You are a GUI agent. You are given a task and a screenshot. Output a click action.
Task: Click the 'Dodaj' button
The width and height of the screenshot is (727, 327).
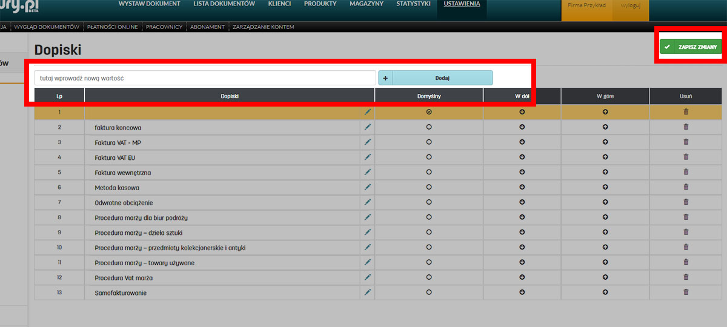[442, 78]
